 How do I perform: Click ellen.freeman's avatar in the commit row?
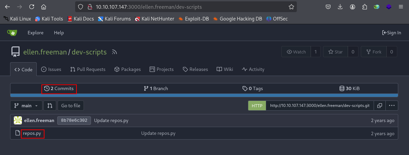coord(18,120)
